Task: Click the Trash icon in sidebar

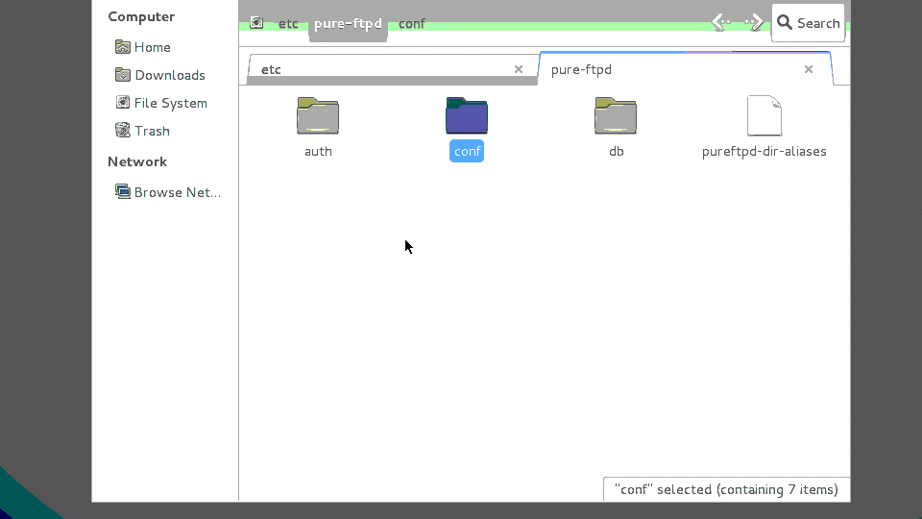Action: click(122, 130)
